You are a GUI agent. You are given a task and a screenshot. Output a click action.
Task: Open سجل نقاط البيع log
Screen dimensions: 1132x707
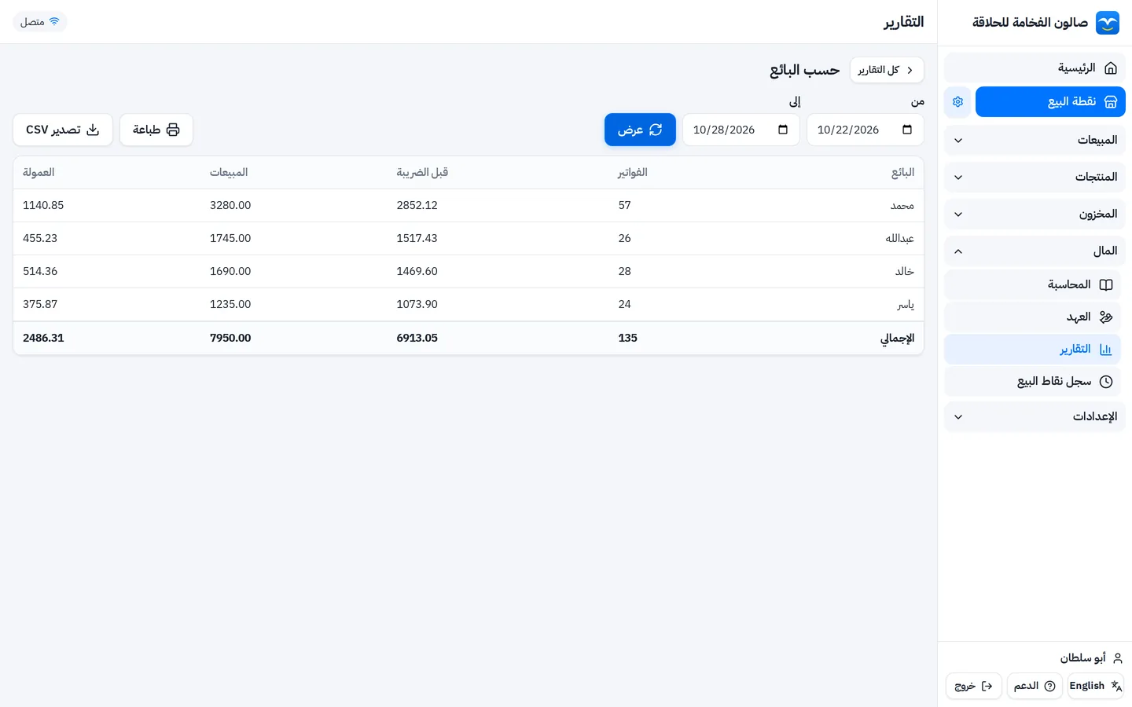(x=1032, y=382)
